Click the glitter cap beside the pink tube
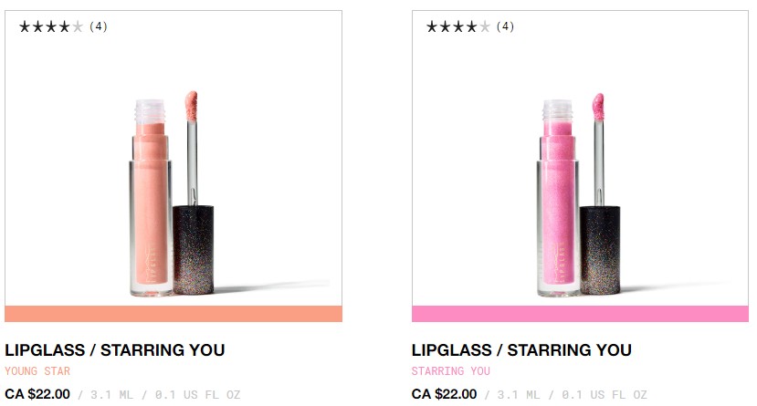 pyautogui.click(x=600, y=248)
